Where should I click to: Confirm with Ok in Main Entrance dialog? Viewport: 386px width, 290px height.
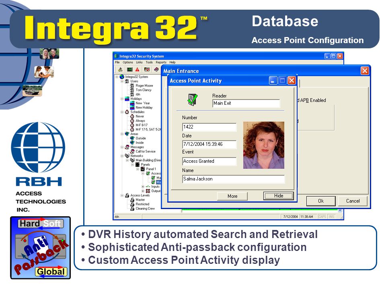[321, 201]
